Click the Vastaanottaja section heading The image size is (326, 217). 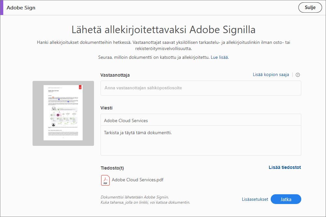[116, 75]
